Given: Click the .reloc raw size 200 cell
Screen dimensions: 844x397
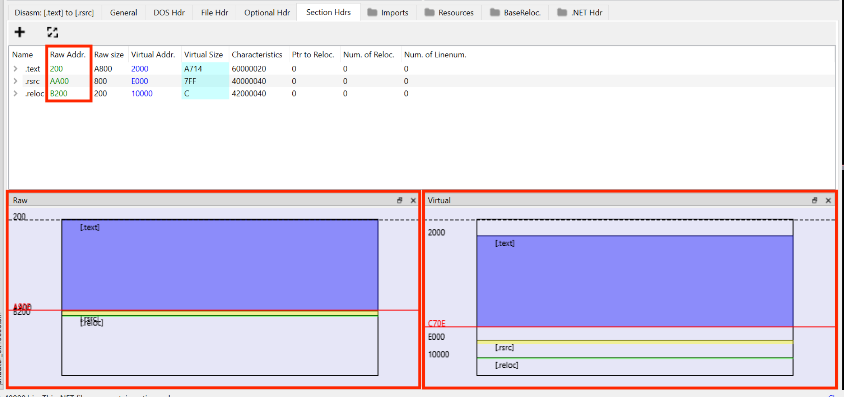Looking at the screenshot, I should coord(100,94).
